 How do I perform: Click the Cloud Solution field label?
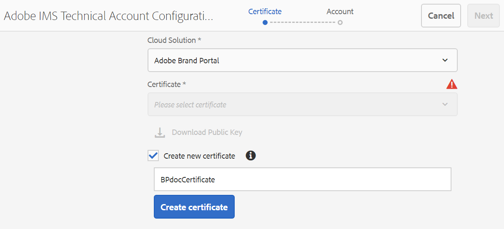(x=171, y=40)
